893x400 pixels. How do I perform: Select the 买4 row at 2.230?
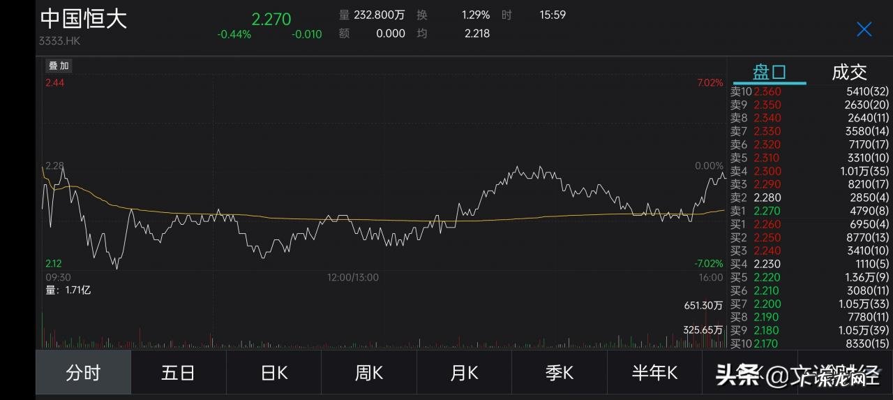pos(809,264)
